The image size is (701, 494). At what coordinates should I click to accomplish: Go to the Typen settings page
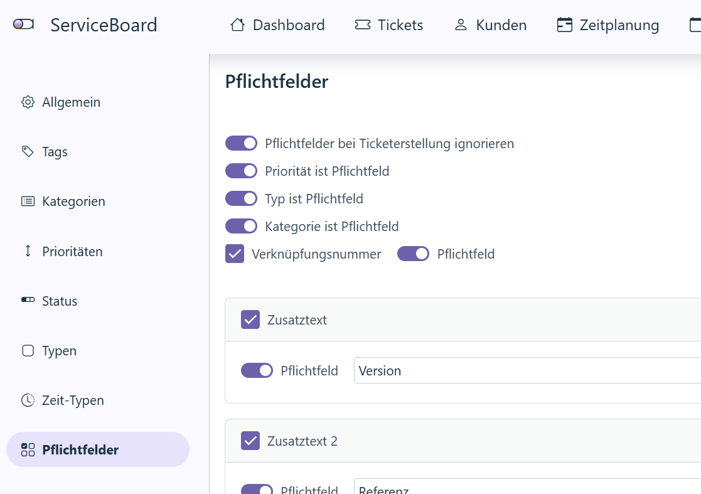59,351
